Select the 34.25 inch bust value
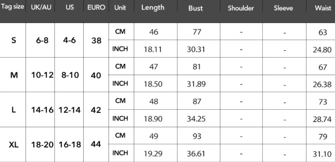 coord(195,119)
